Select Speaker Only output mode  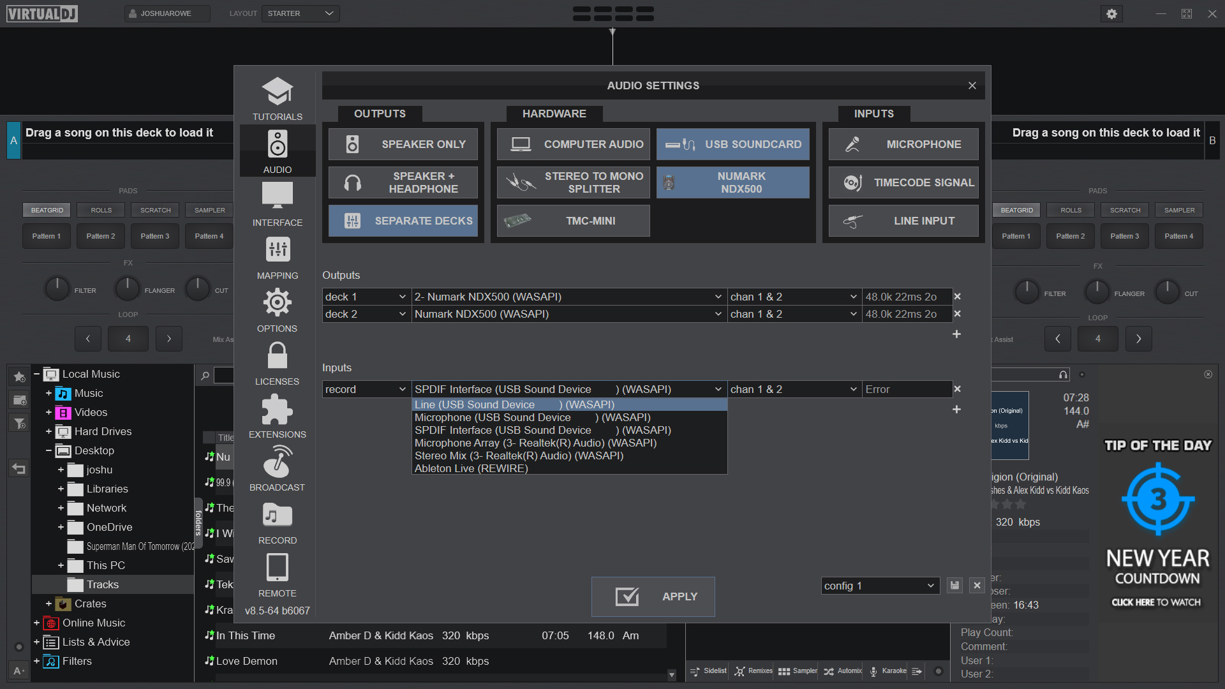click(403, 144)
